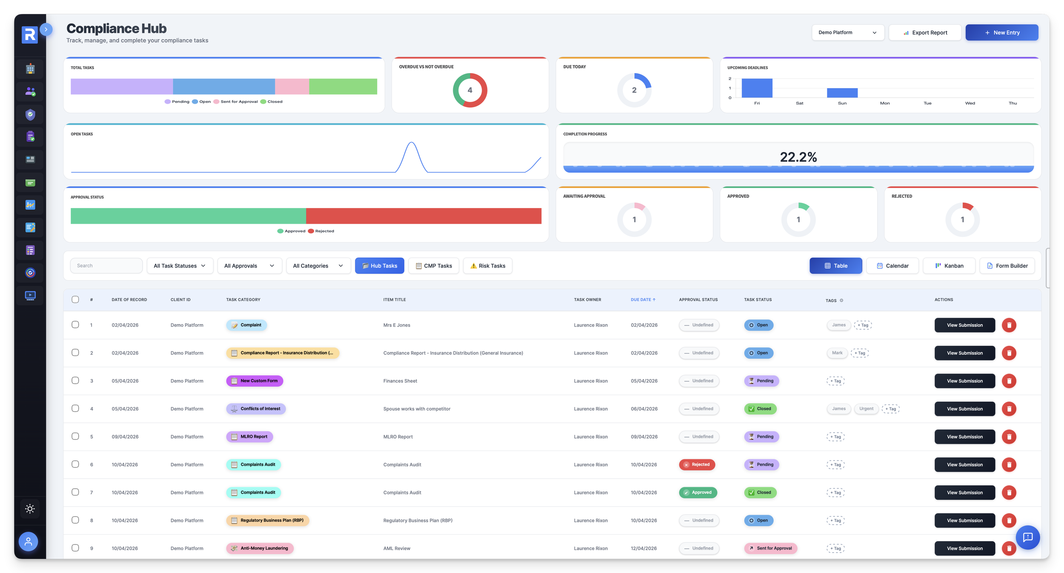Check the checkbox for the Mrs E Jones row
The height and width of the screenshot is (573, 1064).
pyautogui.click(x=75, y=325)
